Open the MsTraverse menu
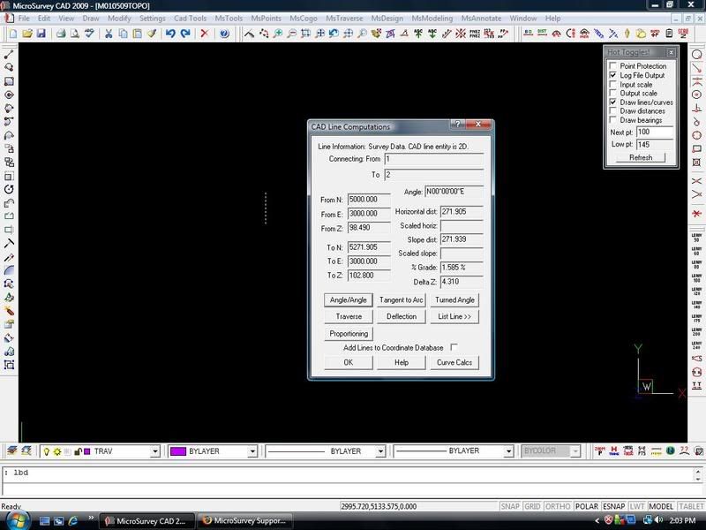This screenshot has height=530, width=706. point(344,19)
